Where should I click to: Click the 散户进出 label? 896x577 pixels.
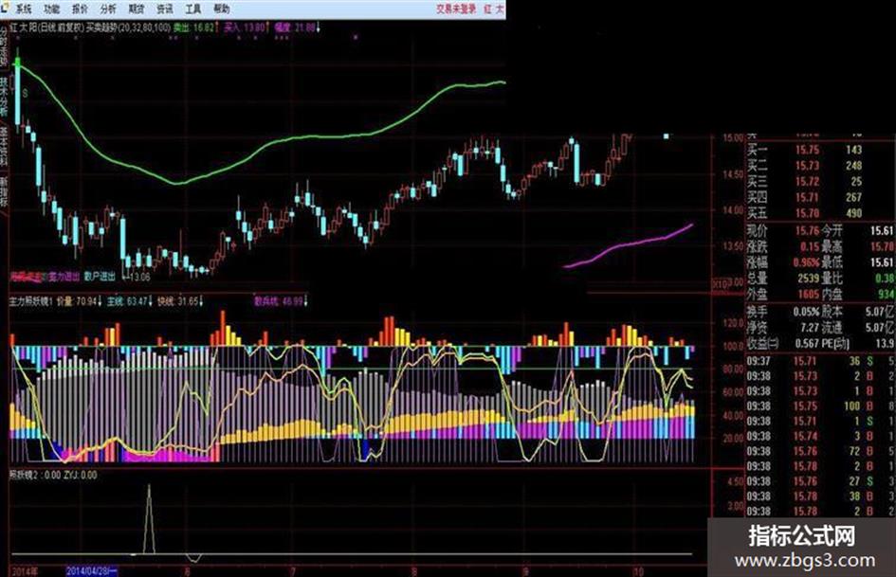(x=100, y=277)
